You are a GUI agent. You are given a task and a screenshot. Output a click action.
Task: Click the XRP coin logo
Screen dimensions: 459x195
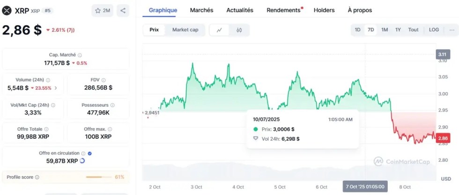[x=7, y=10]
